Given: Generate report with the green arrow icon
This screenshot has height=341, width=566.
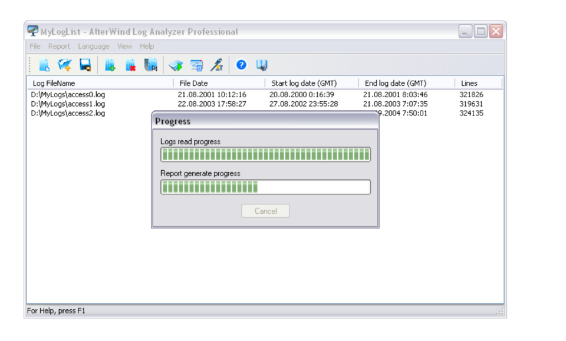Looking at the screenshot, I should (176, 65).
